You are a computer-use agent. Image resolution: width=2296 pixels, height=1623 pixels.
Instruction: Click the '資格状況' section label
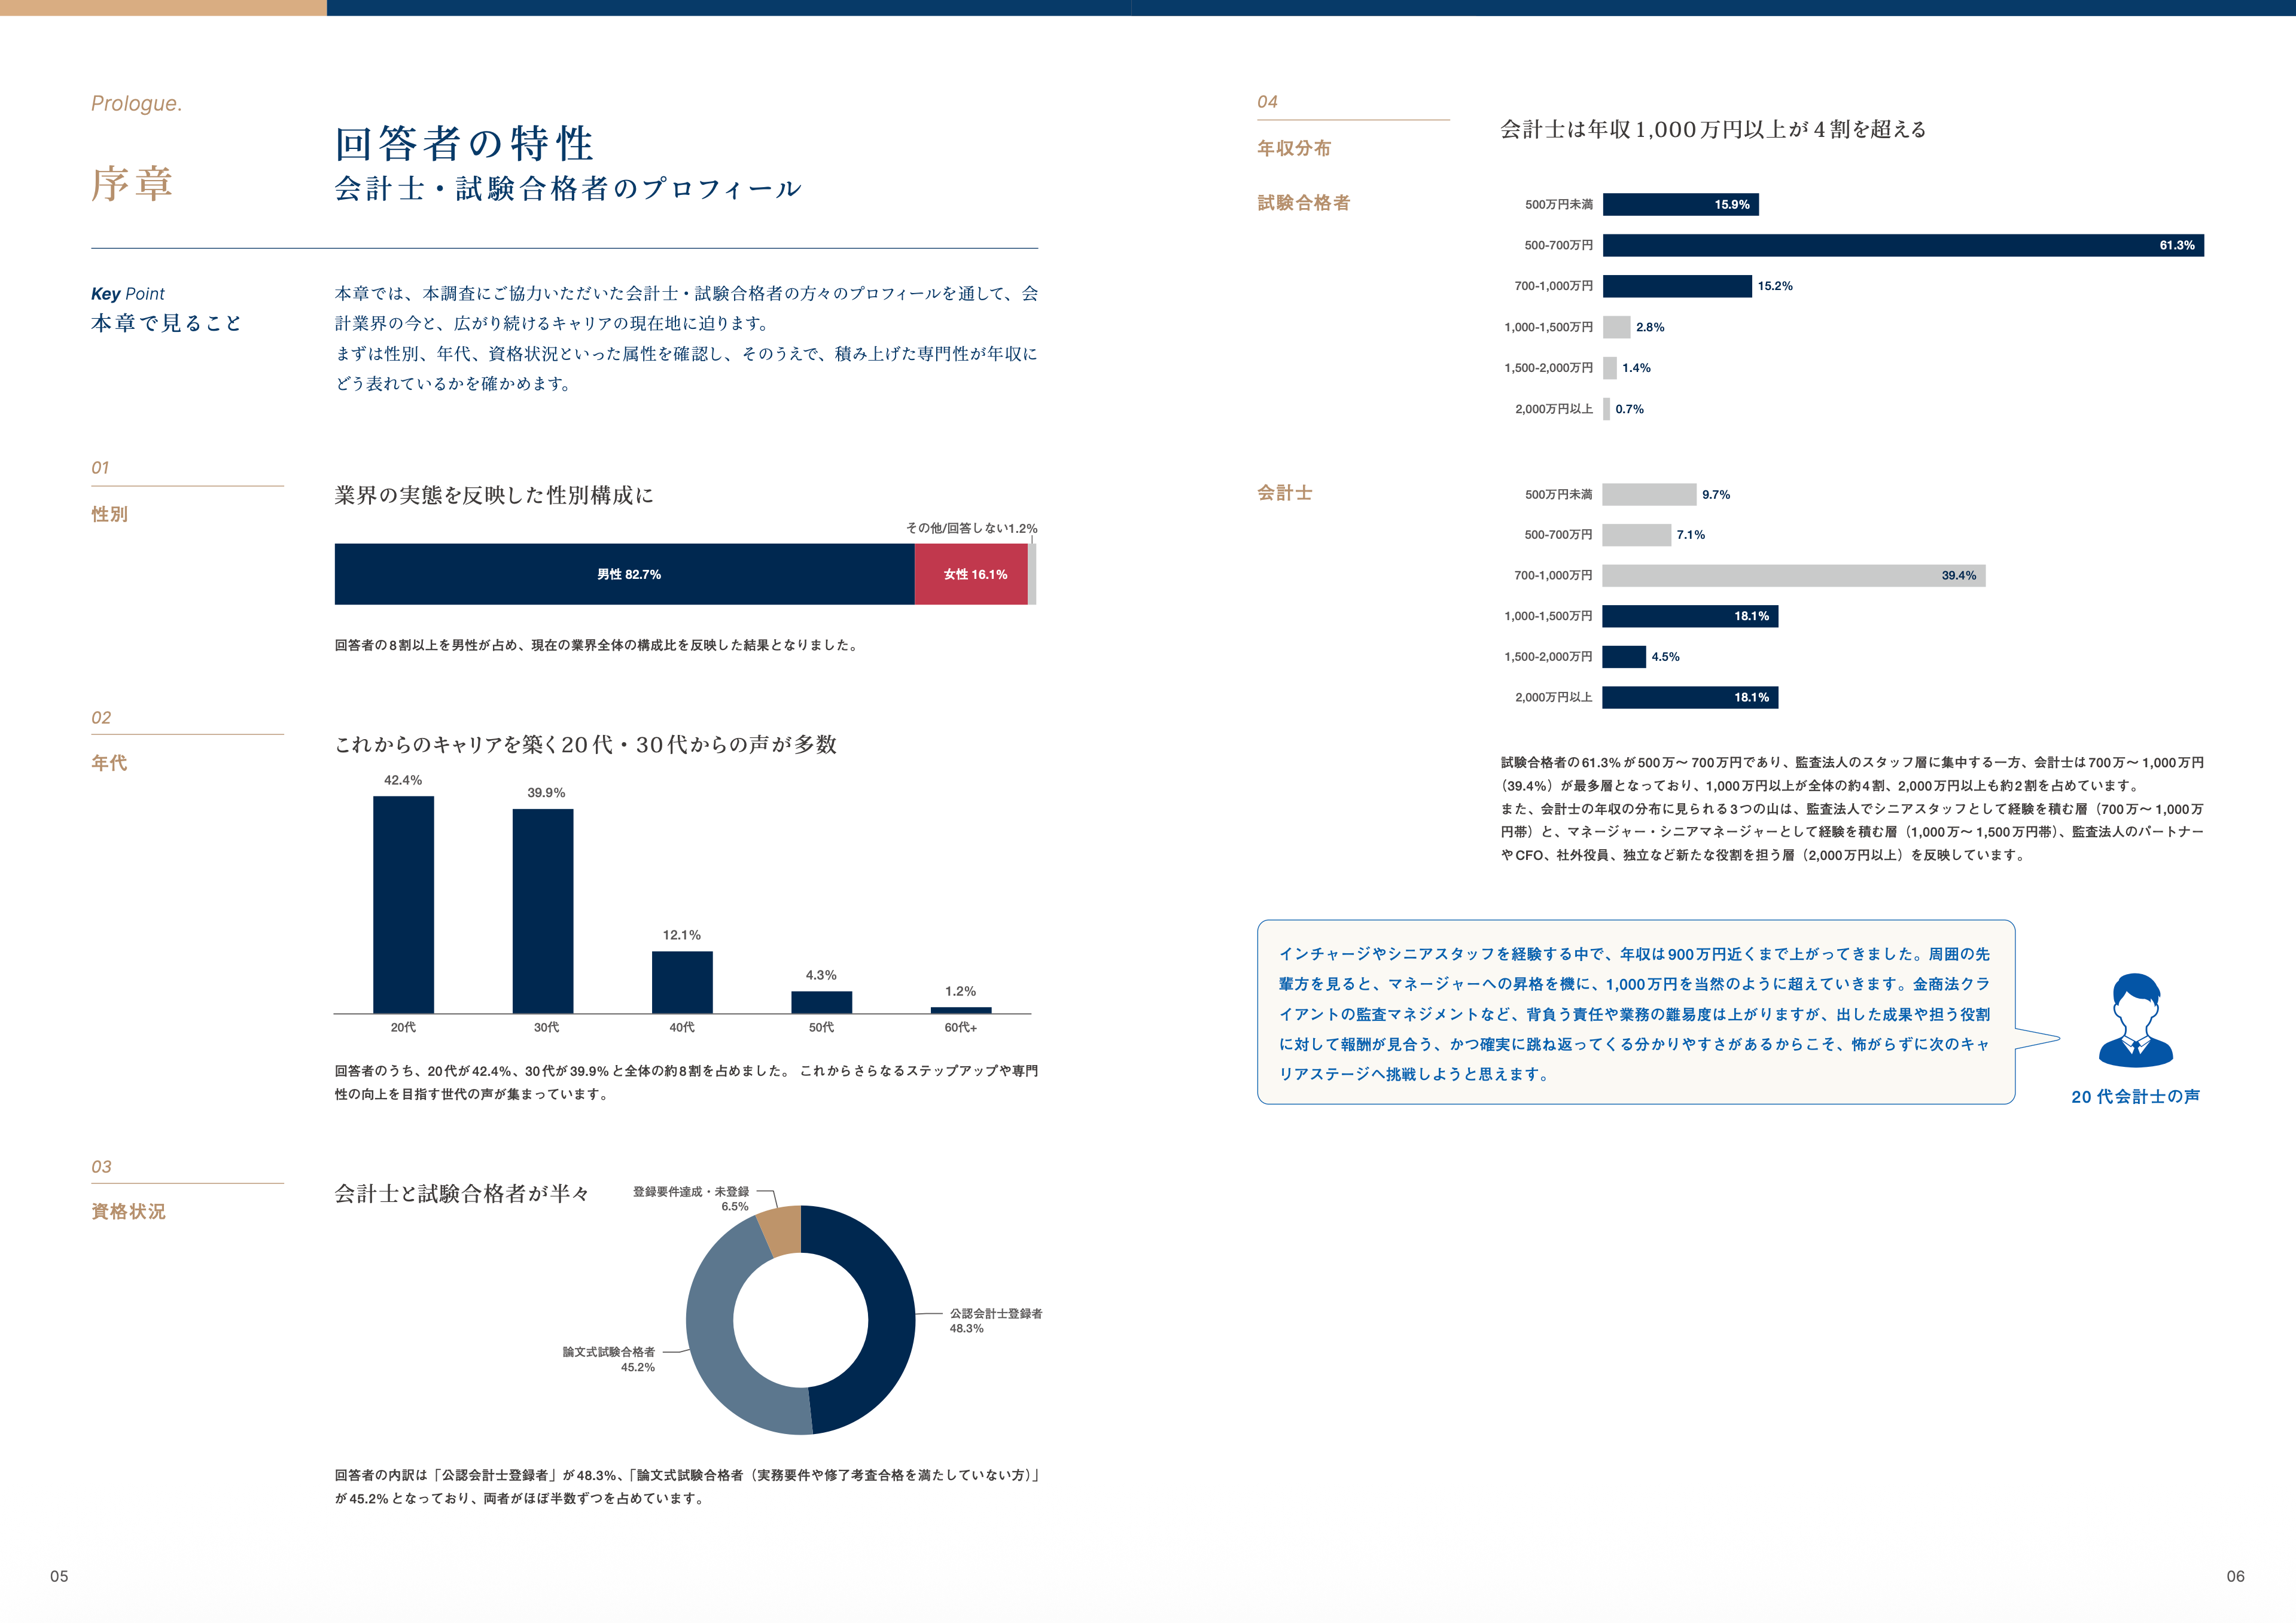coord(129,1211)
